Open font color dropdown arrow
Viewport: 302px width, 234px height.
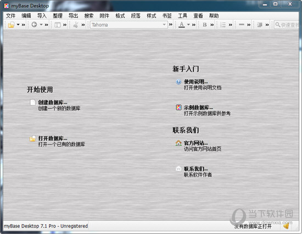coord(188,25)
